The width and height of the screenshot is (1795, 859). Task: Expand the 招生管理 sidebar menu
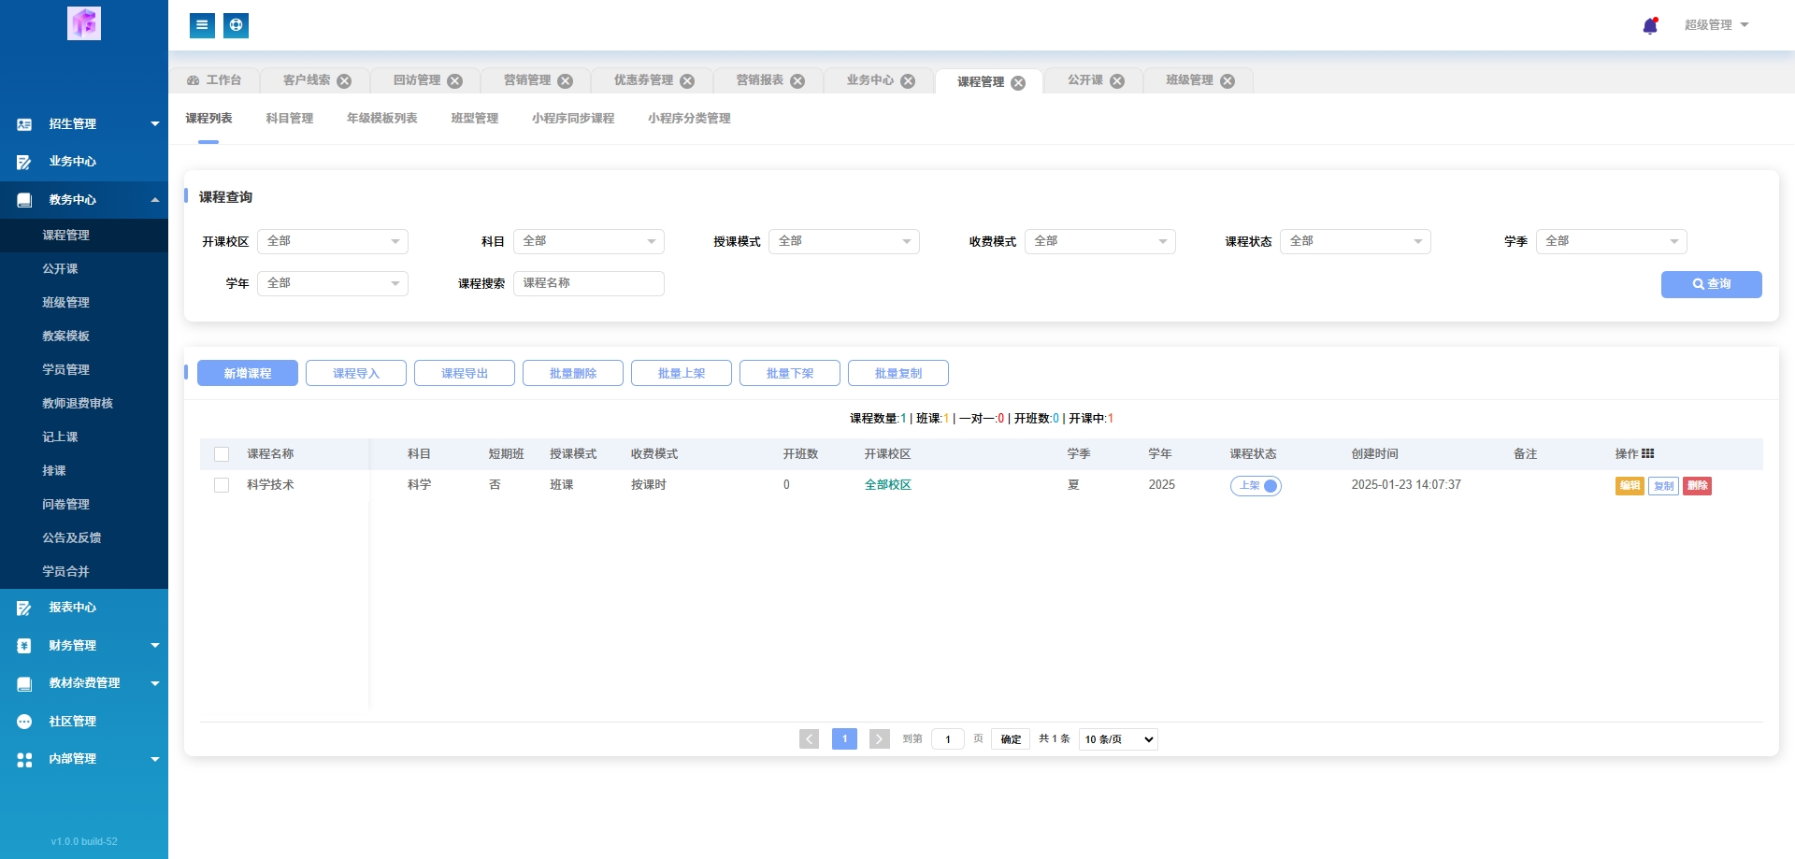(x=155, y=124)
